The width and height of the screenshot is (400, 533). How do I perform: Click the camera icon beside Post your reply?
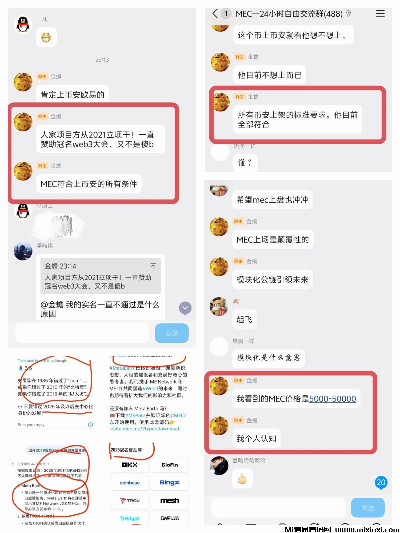coord(90,425)
